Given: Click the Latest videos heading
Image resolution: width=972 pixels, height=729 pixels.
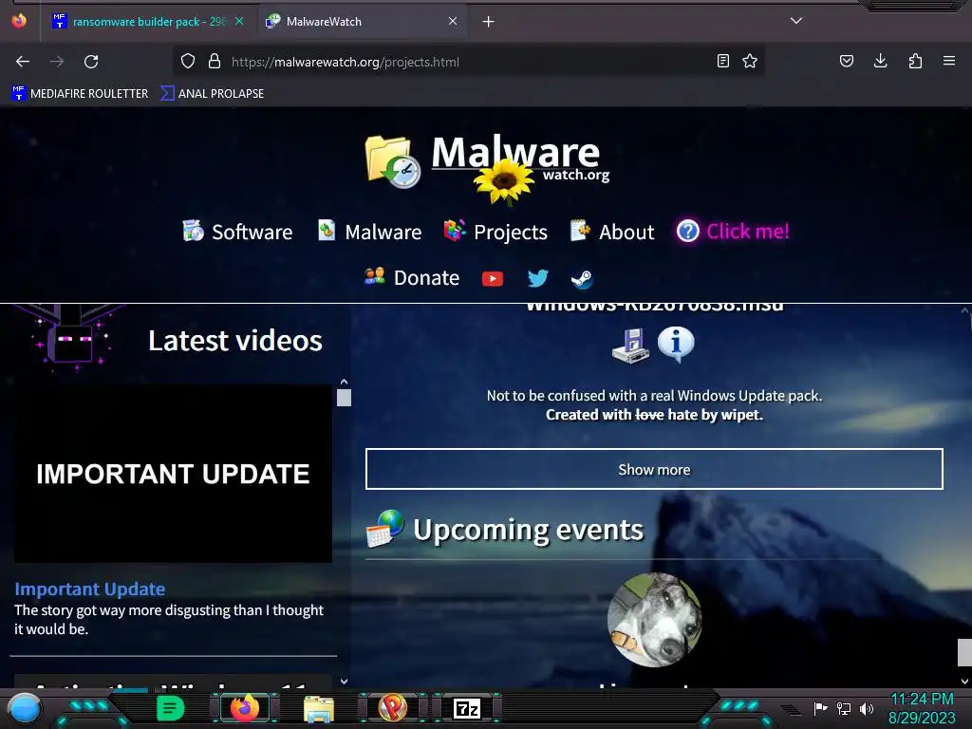Looking at the screenshot, I should 235,341.
